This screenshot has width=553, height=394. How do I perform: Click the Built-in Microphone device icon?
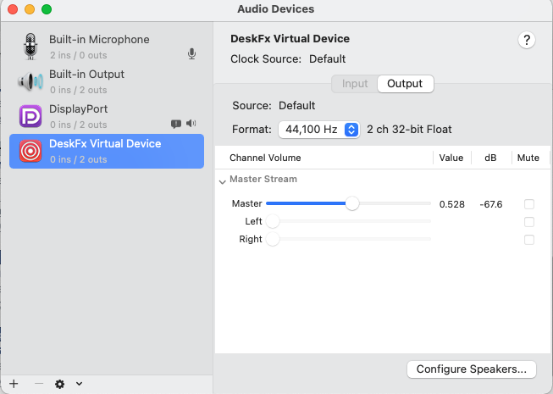click(30, 47)
